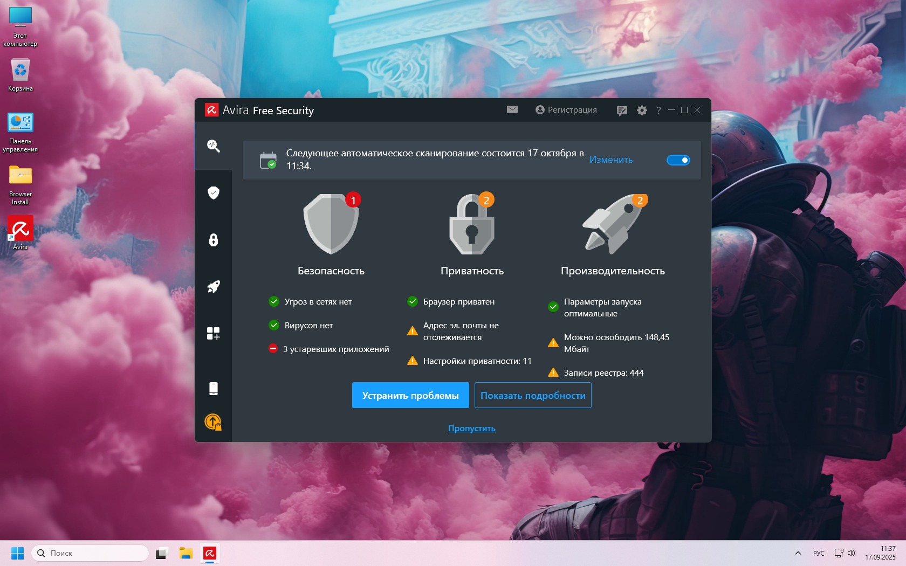
Task: Open the Avira desktop shortcut
Action: (x=20, y=233)
